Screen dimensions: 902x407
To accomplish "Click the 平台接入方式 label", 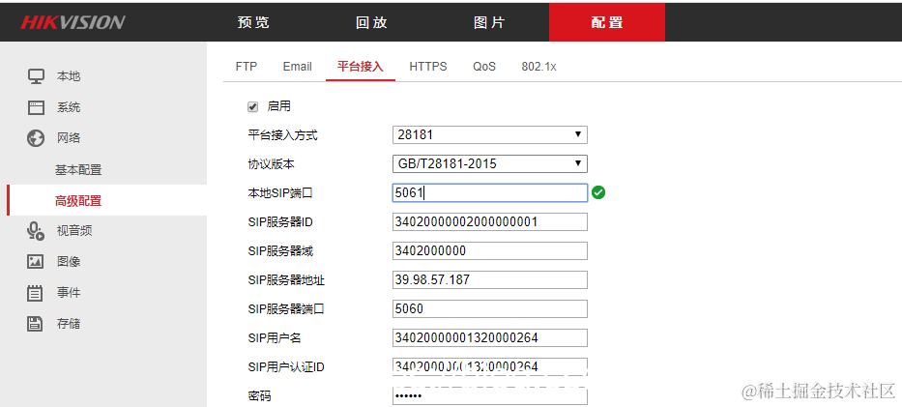I will pos(282,135).
